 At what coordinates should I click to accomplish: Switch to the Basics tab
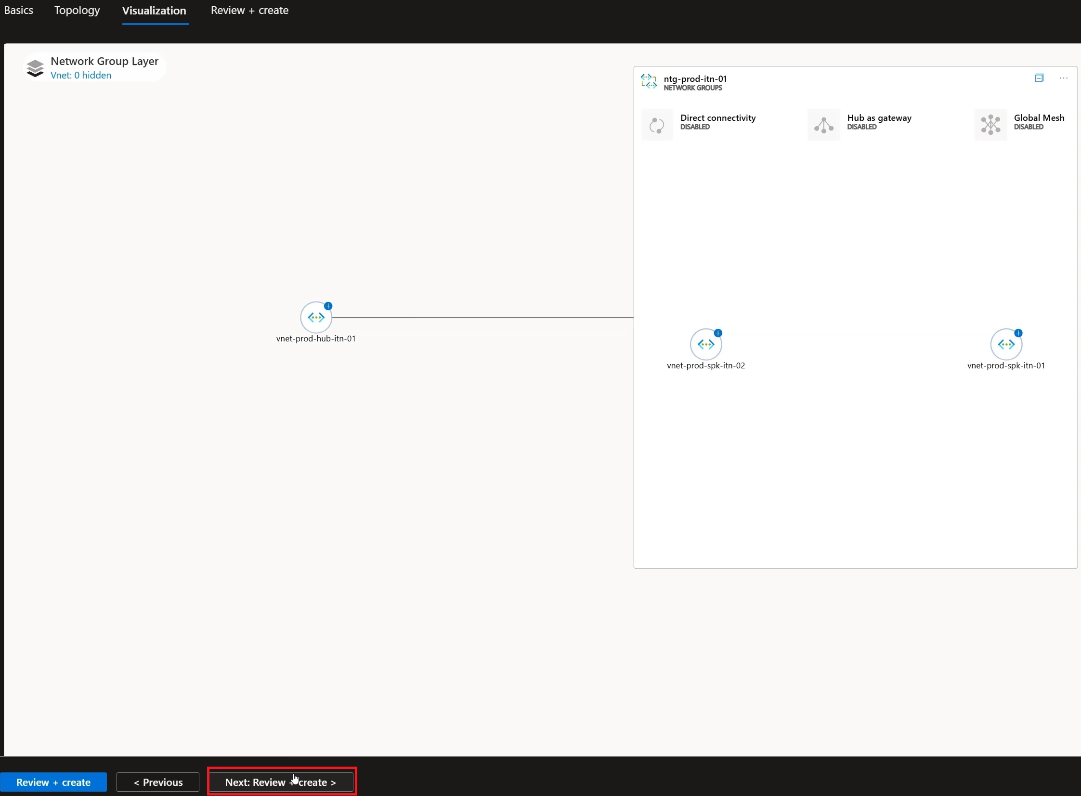click(x=19, y=10)
